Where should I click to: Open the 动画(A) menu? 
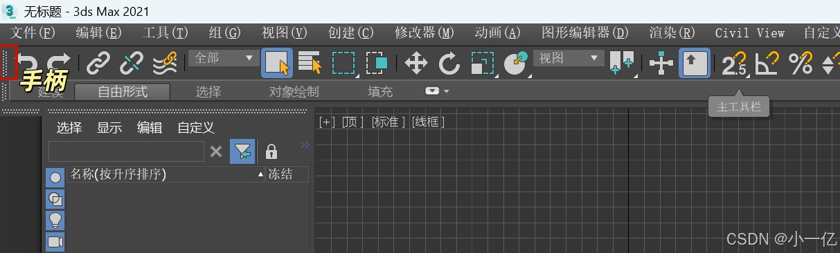(x=497, y=33)
